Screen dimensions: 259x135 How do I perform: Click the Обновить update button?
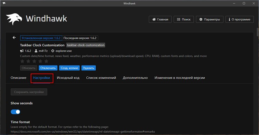(29, 68)
